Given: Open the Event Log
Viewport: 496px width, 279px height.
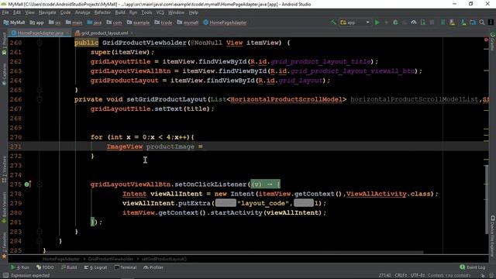Looking at the screenshot, I should 473,267.
